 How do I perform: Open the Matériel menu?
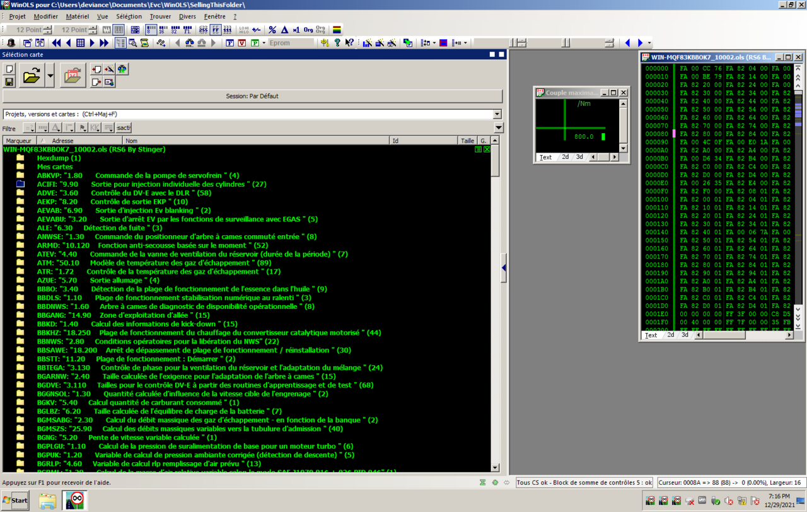click(x=77, y=16)
